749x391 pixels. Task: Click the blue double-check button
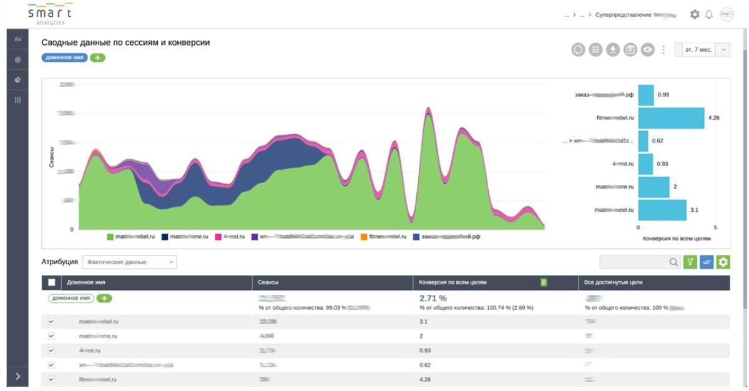(x=707, y=262)
